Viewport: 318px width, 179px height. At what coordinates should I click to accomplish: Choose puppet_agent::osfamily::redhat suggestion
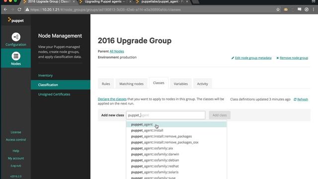(x=176, y=166)
